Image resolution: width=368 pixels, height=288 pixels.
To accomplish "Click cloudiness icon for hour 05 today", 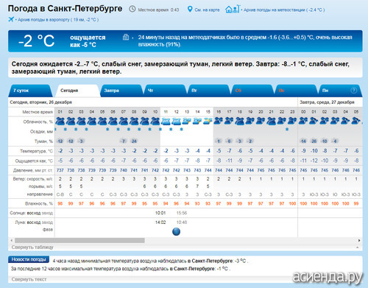I will (x=102, y=121).
